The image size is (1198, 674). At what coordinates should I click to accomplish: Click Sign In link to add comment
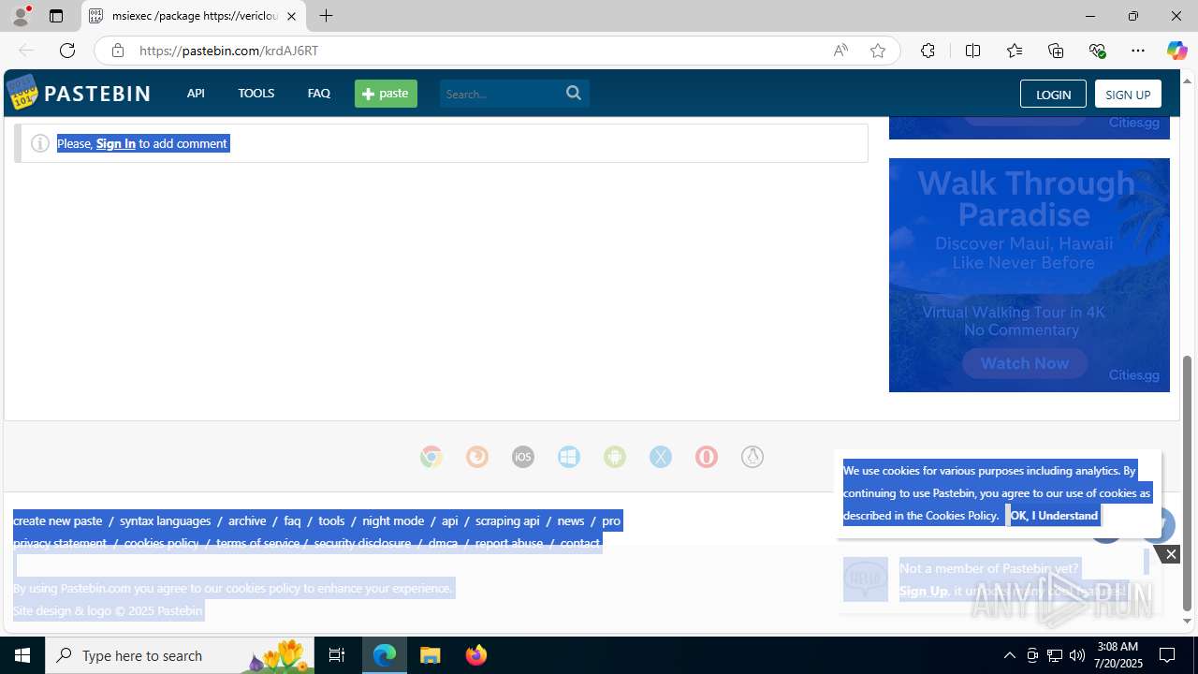point(116,143)
